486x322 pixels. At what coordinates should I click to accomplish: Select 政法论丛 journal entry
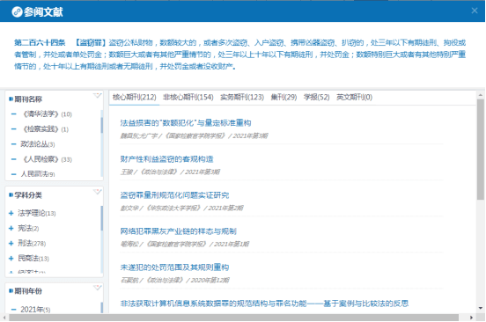coord(38,144)
